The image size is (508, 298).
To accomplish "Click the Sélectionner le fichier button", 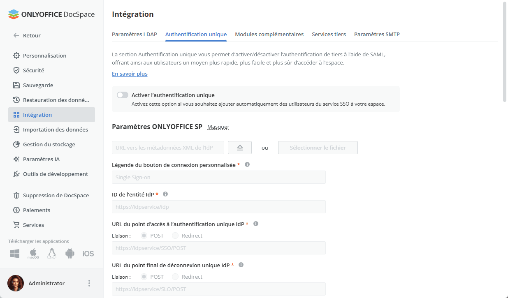I will pyautogui.click(x=318, y=147).
